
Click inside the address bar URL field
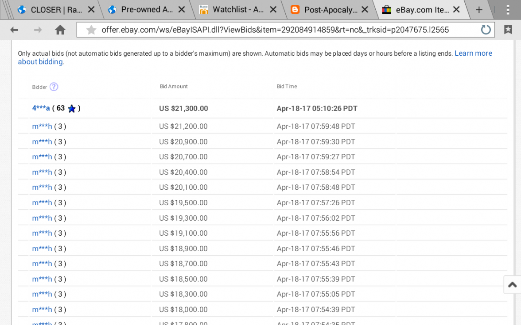click(x=275, y=30)
